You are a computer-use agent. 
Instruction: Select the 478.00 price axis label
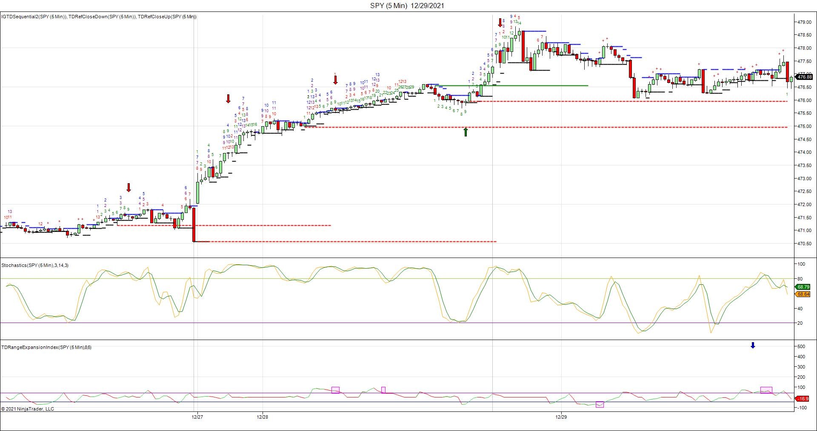804,48
